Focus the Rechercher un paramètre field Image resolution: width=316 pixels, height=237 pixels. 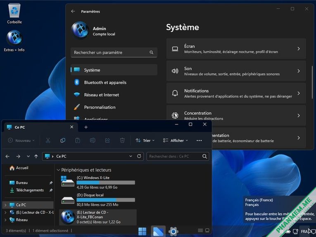click(x=114, y=52)
